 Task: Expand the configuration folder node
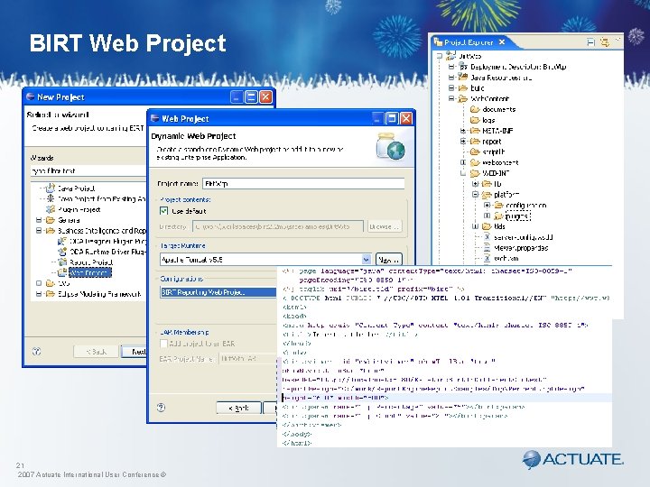[x=487, y=205]
